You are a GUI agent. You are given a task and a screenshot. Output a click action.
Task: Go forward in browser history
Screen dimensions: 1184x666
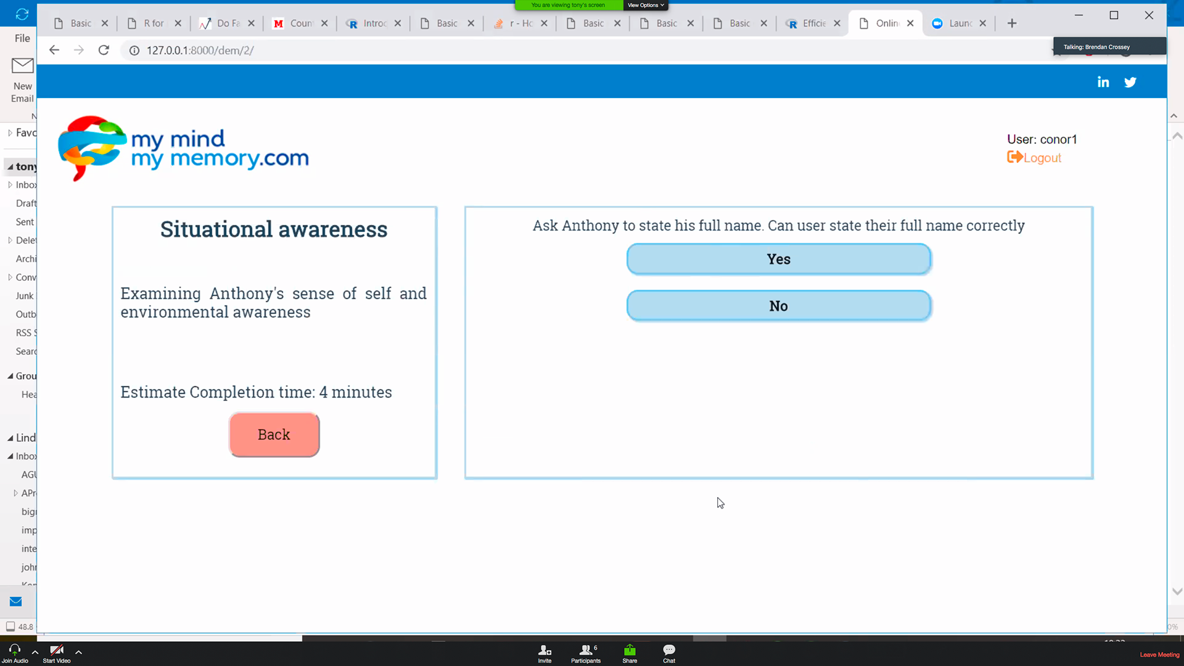(x=79, y=50)
